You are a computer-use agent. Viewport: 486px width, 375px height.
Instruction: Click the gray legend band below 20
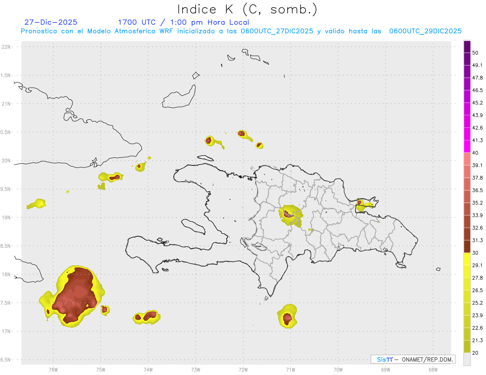tap(467, 359)
